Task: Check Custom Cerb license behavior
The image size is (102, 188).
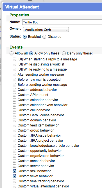Action: click(14, 115)
